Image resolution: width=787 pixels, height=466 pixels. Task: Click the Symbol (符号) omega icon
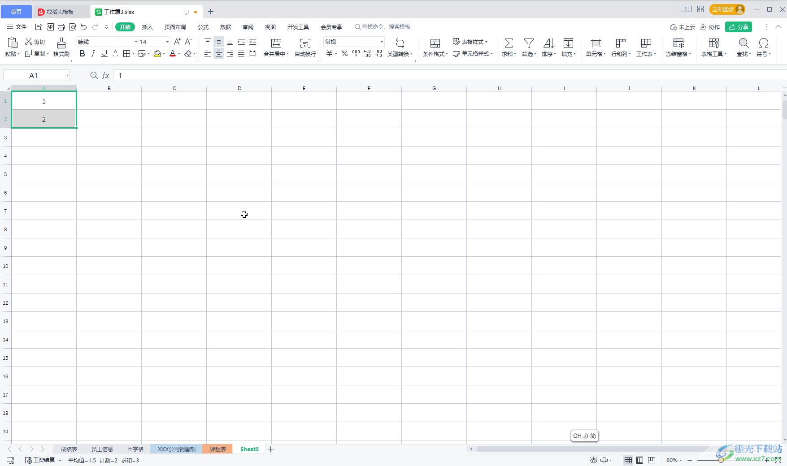pos(763,43)
